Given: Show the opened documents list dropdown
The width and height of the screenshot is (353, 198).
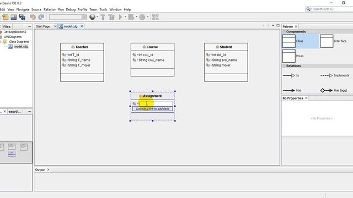Looking at the screenshot, I should tap(273, 26).
